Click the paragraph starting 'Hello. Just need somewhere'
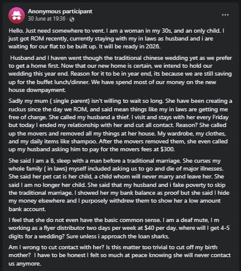The width and height of the screenshot is (241, 271). coord(117,39)
